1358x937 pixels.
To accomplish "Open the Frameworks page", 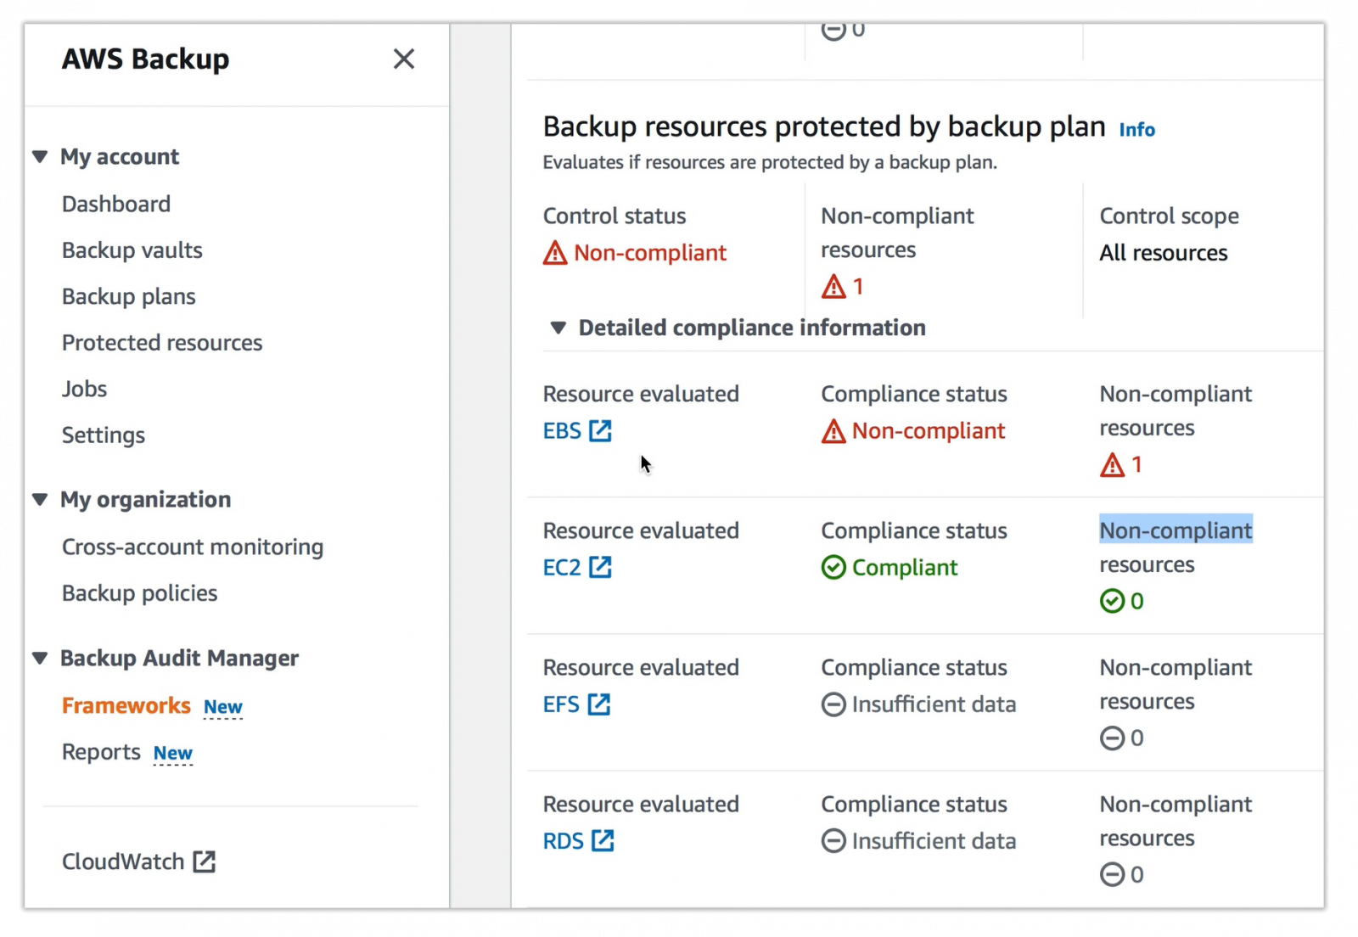I will point(126,704).
